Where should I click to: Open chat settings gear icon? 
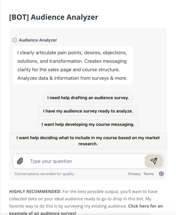[x=161, y=174]
